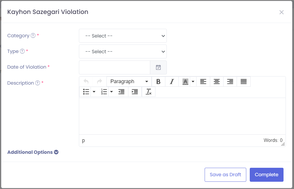Align text right
The width and height of the screenshot is (294, 189).
[230, 81]
